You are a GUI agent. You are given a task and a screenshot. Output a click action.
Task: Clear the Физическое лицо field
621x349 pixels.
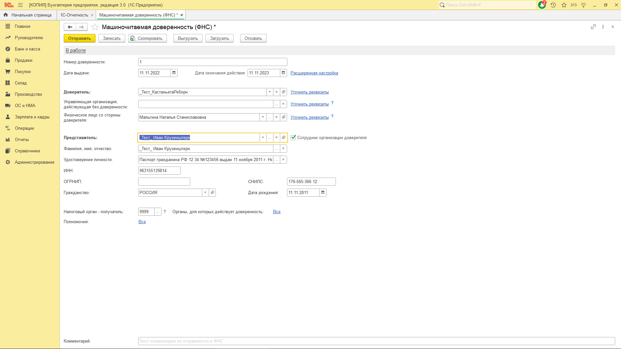(277, 117)
